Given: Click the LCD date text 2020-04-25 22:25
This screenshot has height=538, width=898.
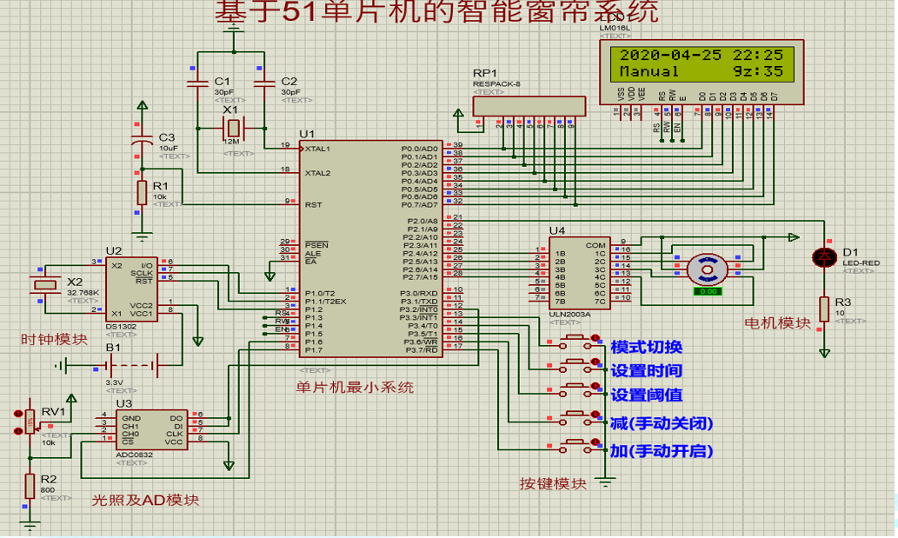Looking at the screenshot, I should (x=702, y=55).
